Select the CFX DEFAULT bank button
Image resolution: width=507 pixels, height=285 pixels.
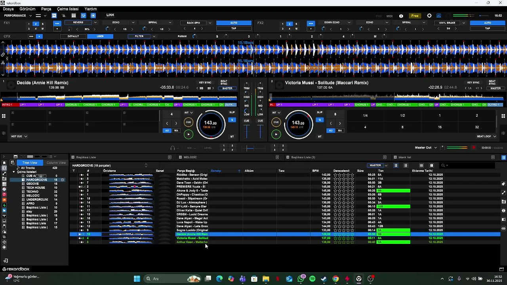pyautogui.click(x=73, y=36)
